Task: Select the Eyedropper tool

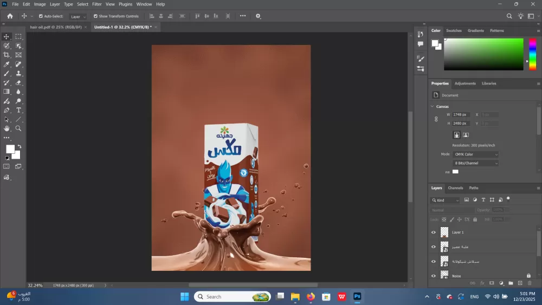Action: (6, 64)
